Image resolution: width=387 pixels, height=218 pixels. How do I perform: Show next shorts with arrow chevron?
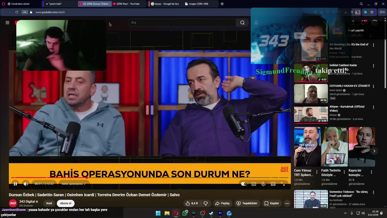pos(374,151)
